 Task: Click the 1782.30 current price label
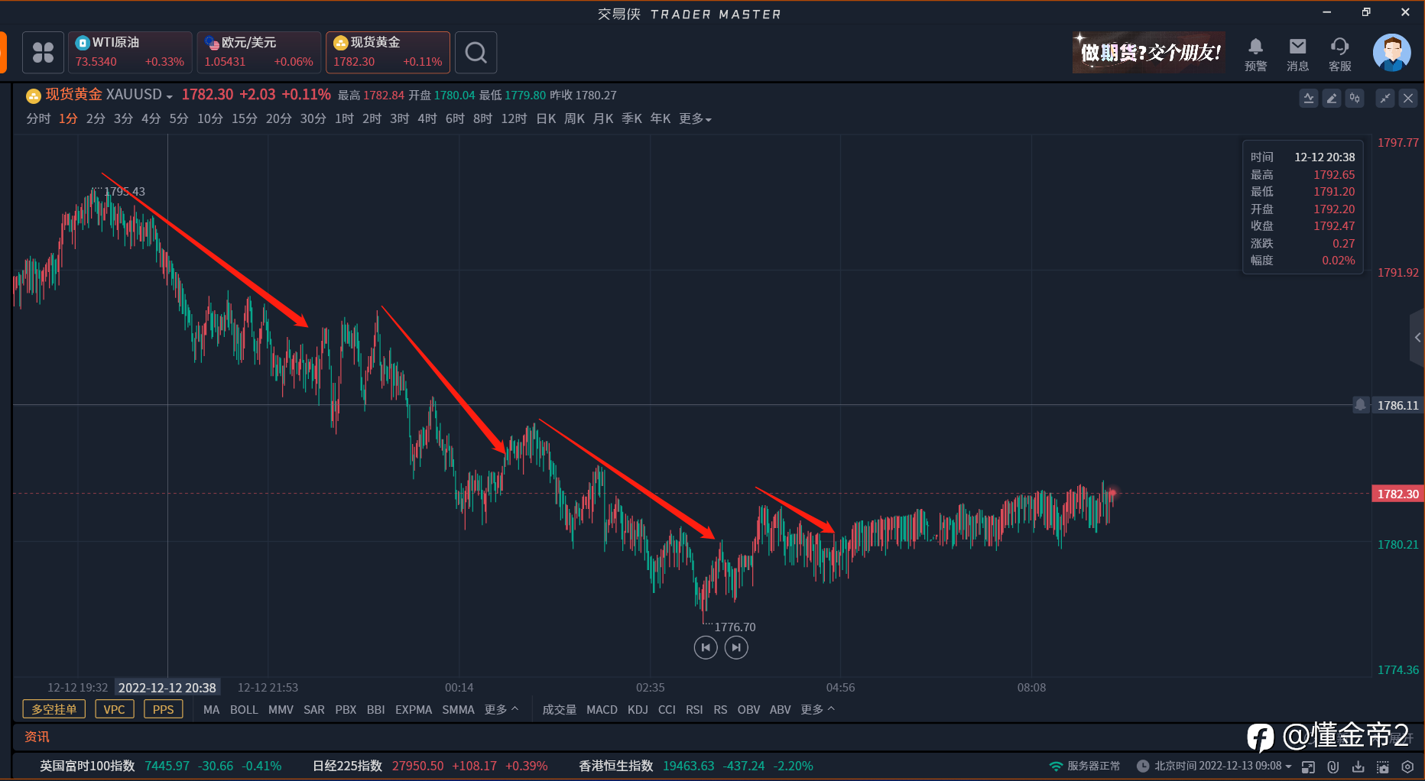tap(1397, 494)
